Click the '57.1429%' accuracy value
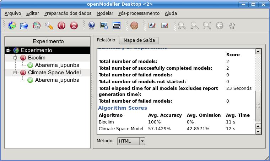Screen dimensions: 270x161 click(159, 129)
